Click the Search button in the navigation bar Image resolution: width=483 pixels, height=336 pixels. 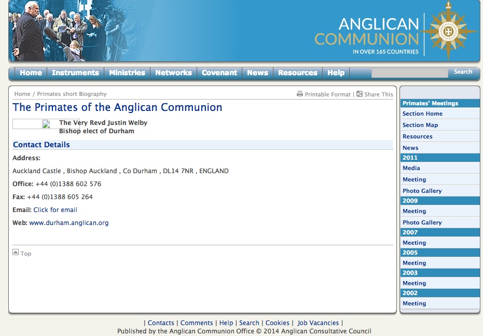pyautogui.click(x=463, y=72)
